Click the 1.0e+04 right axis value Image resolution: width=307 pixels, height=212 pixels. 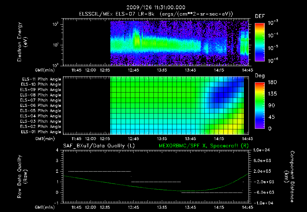(x=261, y=150)
